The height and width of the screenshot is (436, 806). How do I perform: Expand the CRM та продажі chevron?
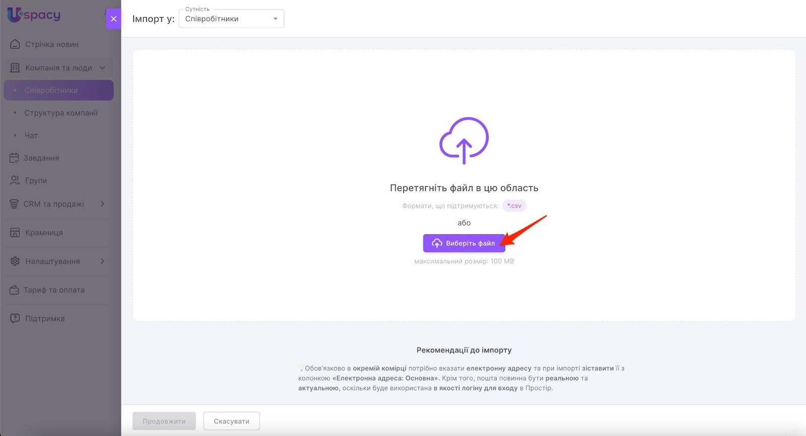click(102, 204)
